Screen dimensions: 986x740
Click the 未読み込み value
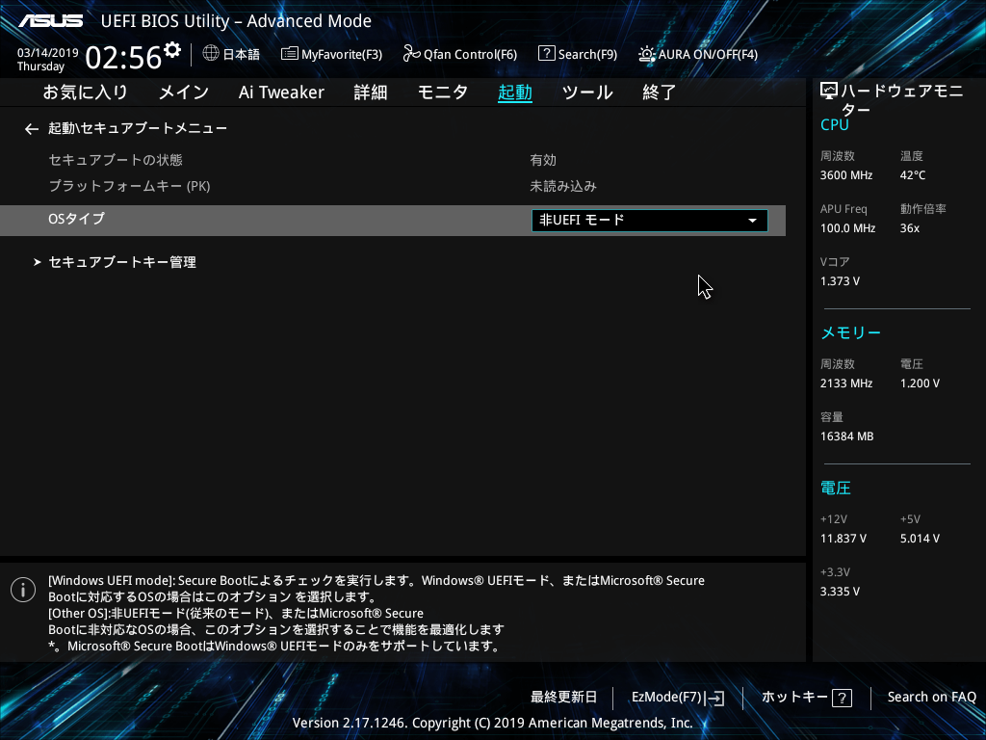coord(563,186)
